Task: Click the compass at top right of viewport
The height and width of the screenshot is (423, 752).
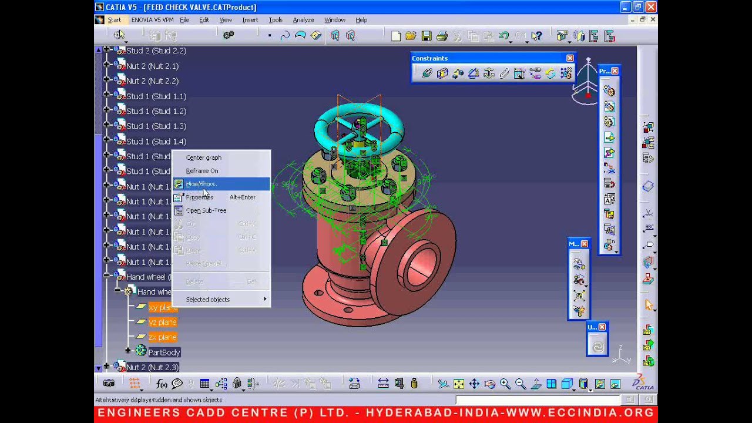Action: 586,82
